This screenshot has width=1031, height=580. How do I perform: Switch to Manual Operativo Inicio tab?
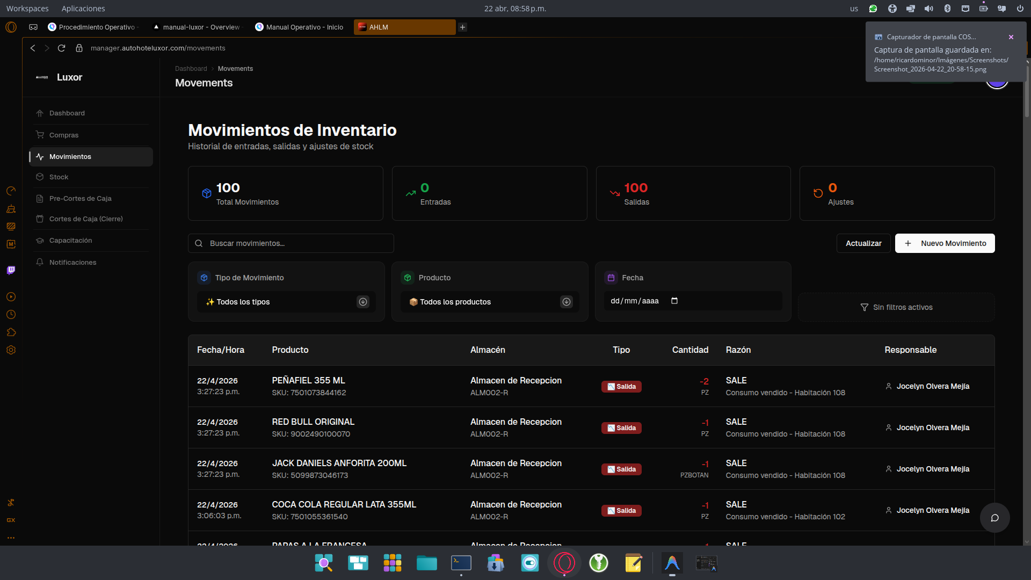[x=300, y=27]
